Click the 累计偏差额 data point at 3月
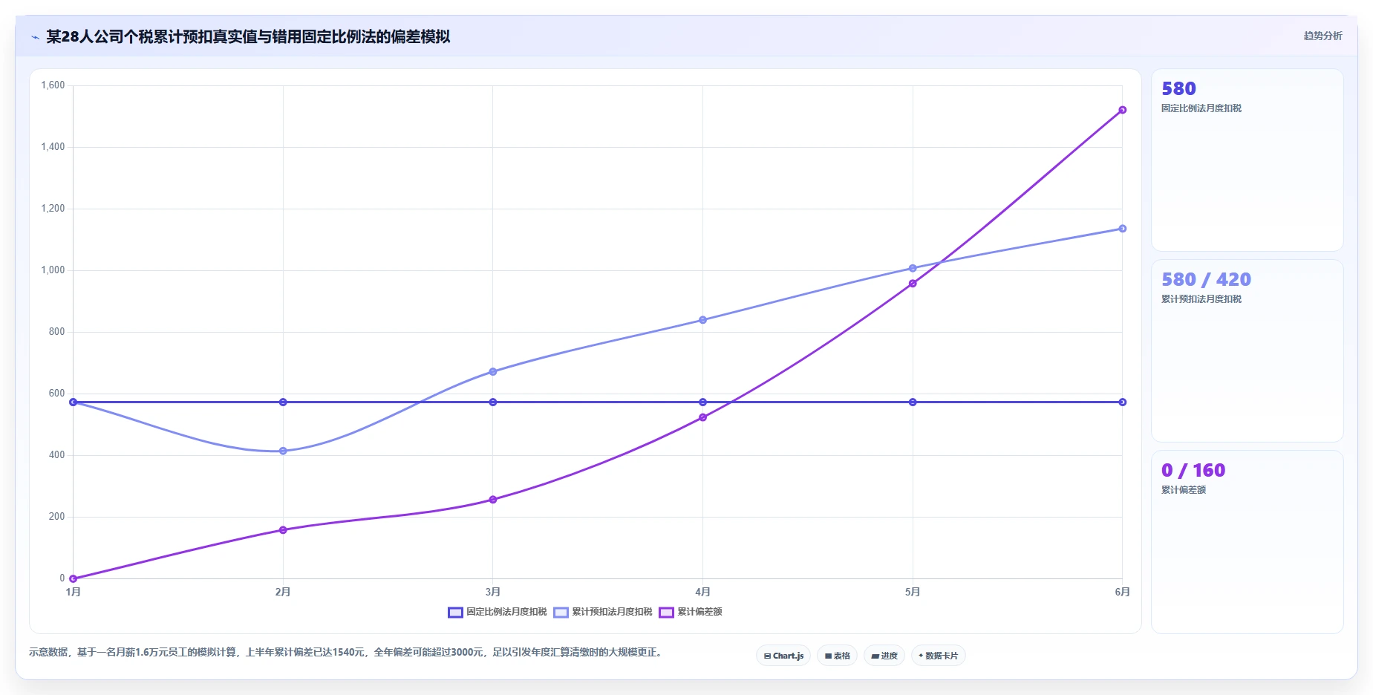Viewport: 1373px width, 695px height. tap(493, 500)
